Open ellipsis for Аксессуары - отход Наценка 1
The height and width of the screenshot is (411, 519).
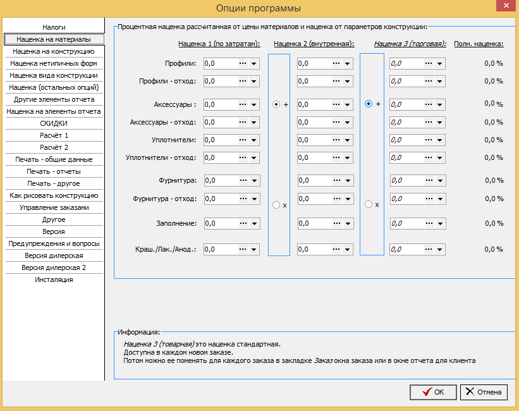coord(243,122)
